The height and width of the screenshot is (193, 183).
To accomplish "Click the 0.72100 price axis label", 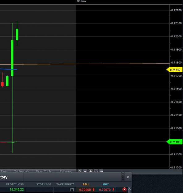I will click(176, 23).
